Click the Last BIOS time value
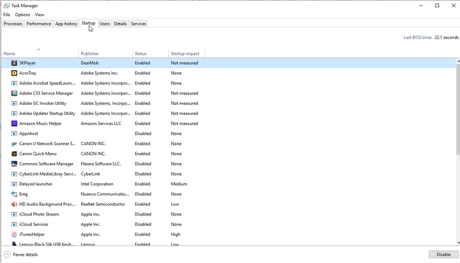460x263 pixels. tap(447, 37)
